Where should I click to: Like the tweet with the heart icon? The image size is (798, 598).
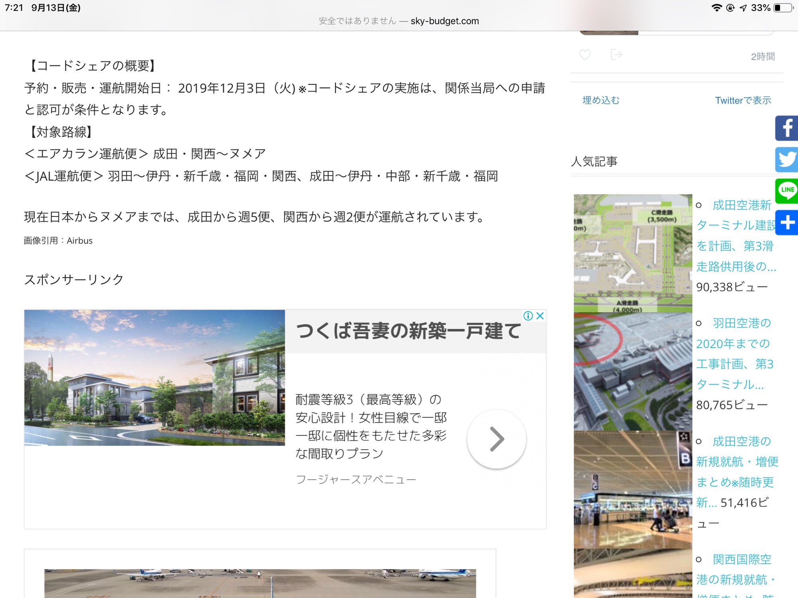(x=585, y=55)
